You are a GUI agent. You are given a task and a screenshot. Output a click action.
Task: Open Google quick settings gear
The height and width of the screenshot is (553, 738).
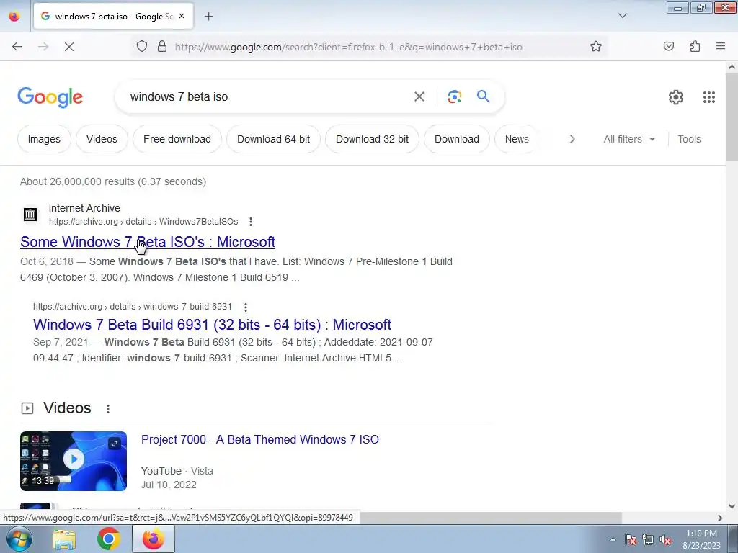[x=675, y=97]
